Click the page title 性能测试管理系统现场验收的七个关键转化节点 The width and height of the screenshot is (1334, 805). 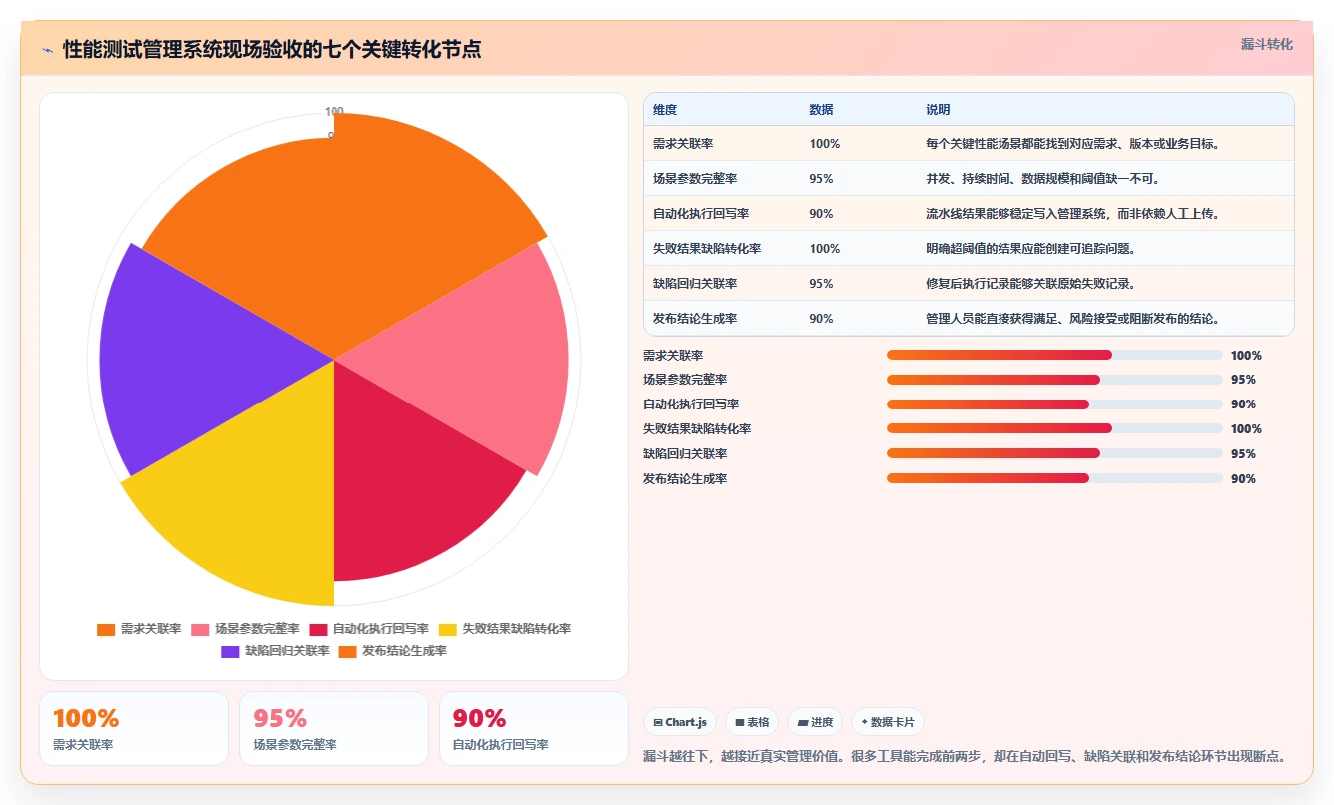272,50
